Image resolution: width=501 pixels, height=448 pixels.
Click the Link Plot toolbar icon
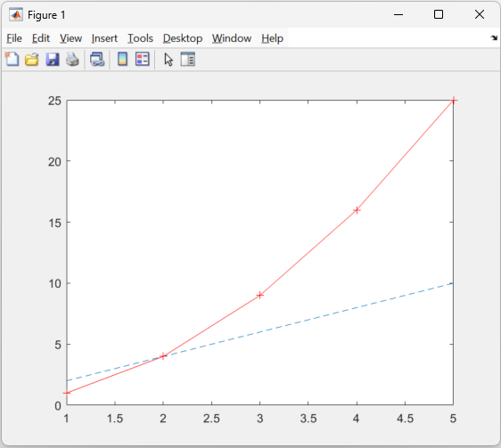click(97, 60)
